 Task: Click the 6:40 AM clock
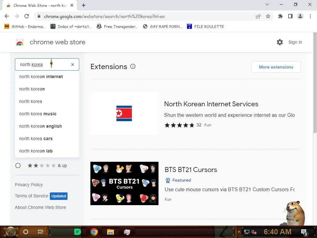(277, 232)
